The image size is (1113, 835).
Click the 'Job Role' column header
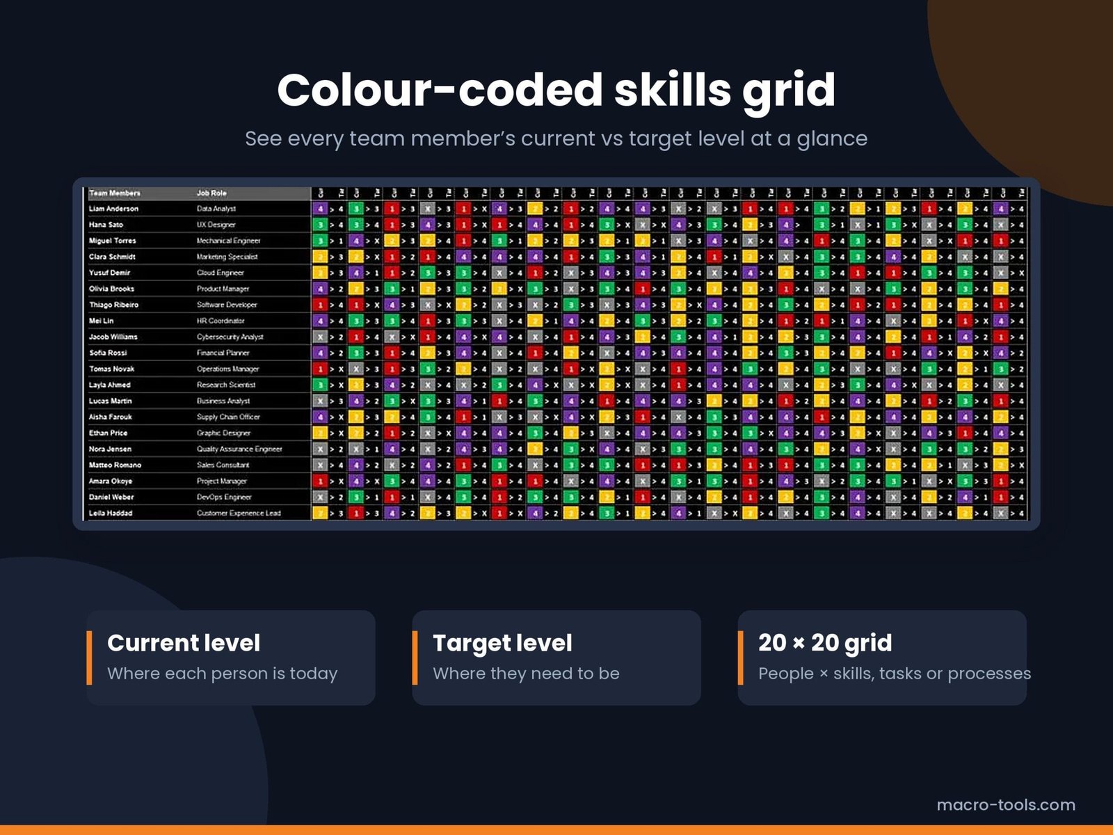coord(211,193)
